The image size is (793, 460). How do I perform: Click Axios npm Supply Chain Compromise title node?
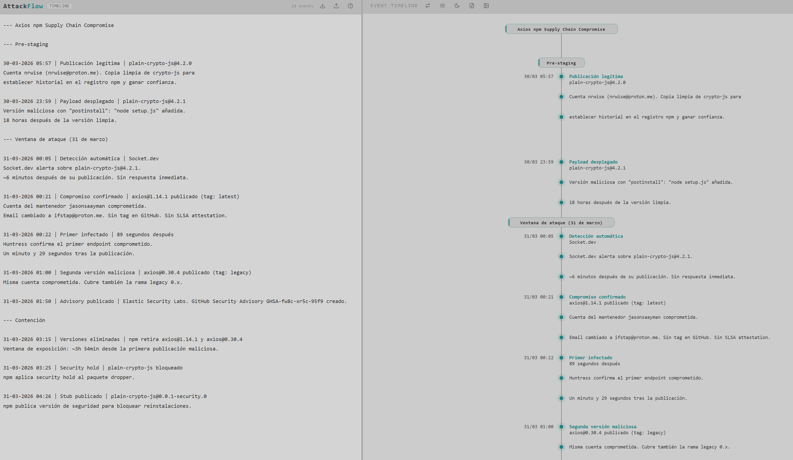(x=561, y=29)
